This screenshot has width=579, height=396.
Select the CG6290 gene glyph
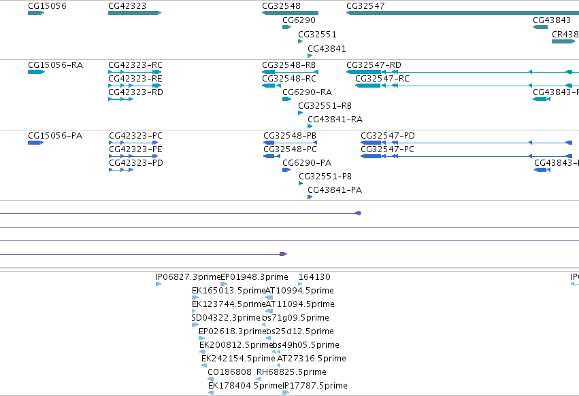tap(287, 27)
